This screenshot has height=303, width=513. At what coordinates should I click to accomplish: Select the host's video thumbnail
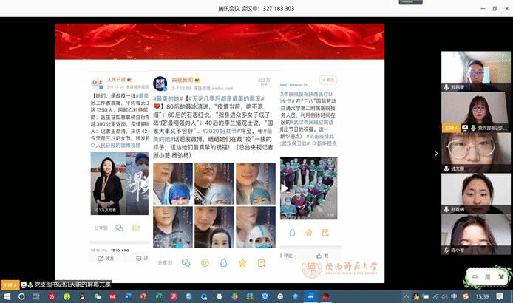(x=476, y=112)
